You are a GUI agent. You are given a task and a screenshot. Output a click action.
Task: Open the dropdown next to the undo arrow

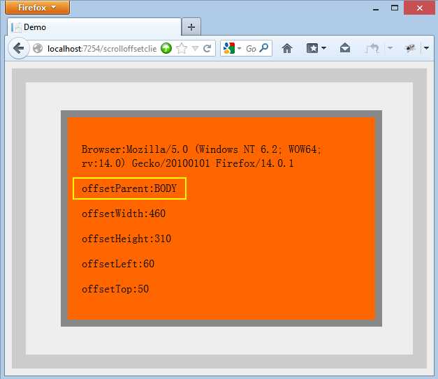point(390,48)
